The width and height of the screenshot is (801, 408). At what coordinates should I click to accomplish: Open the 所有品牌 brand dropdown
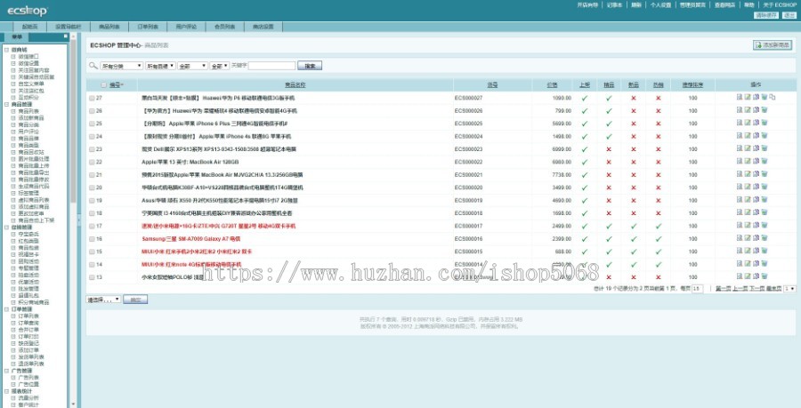160,66
